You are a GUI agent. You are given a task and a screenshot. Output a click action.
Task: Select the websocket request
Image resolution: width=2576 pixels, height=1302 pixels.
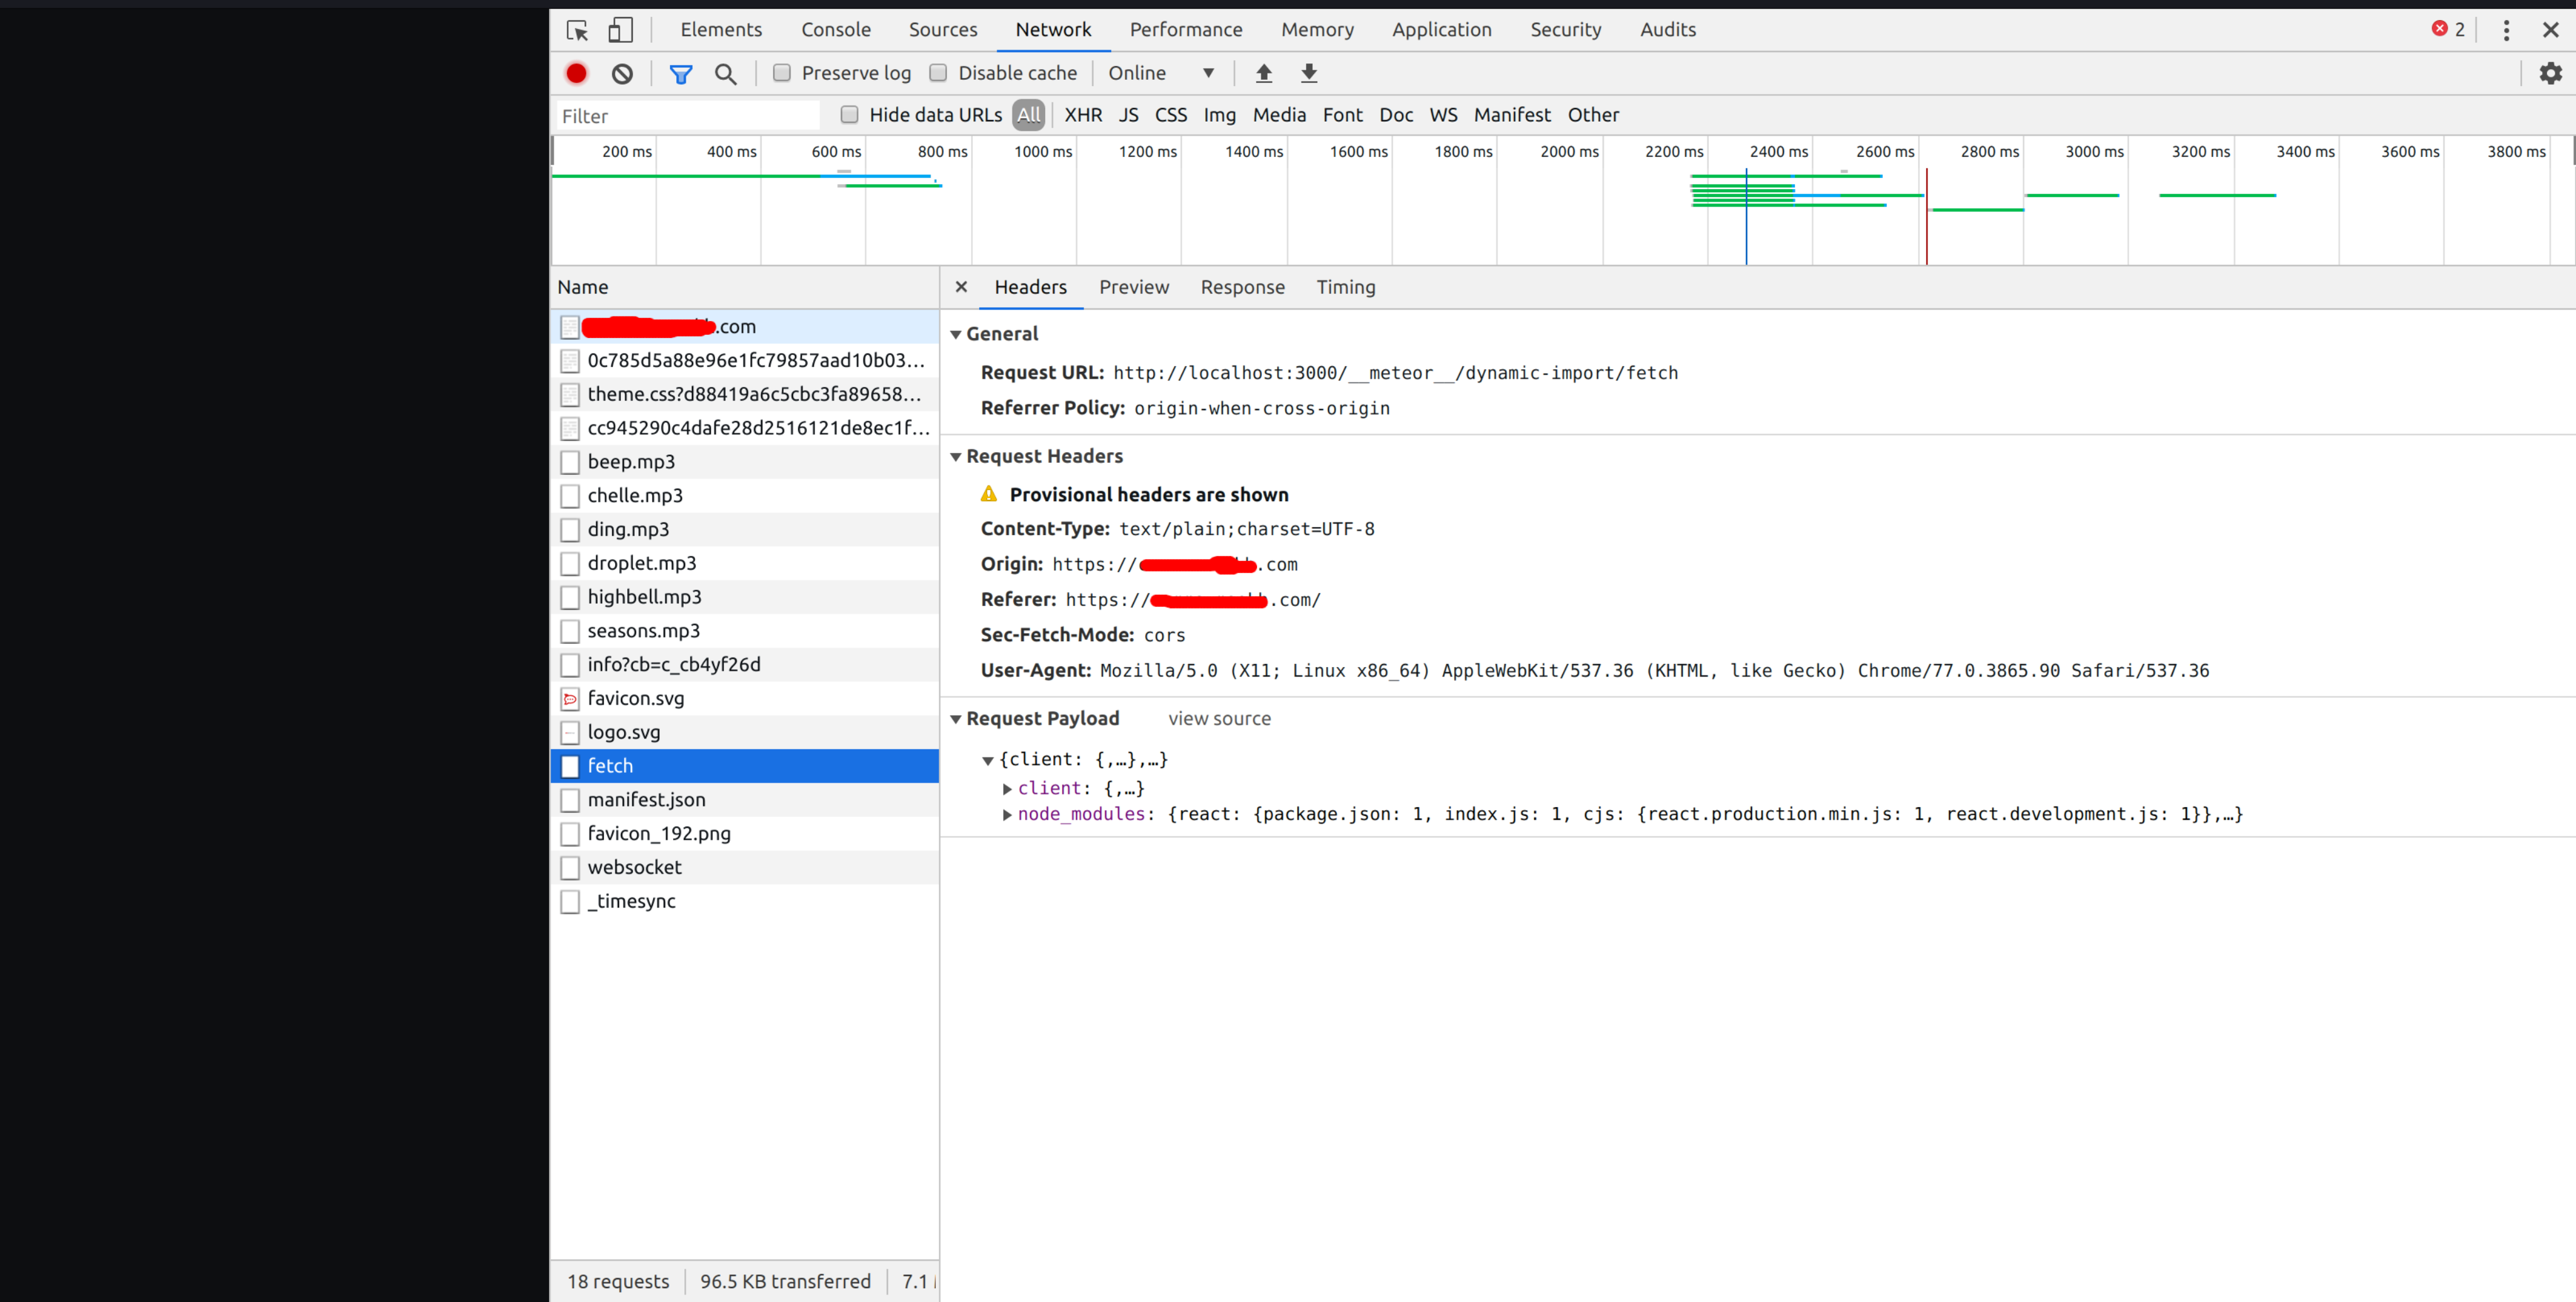(745, 867)
